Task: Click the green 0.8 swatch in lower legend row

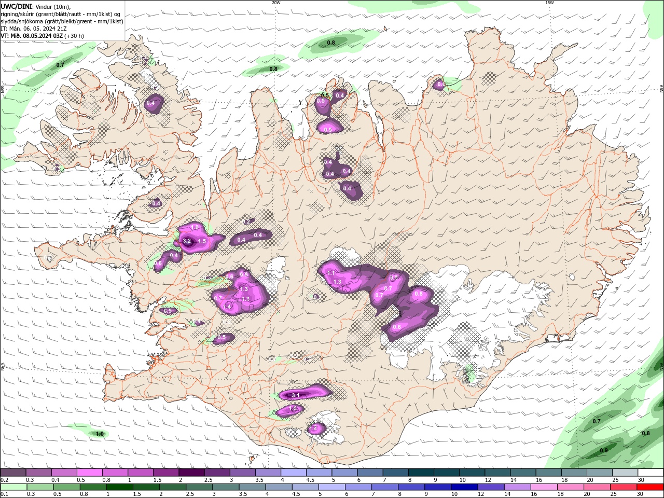Action: 93,487
